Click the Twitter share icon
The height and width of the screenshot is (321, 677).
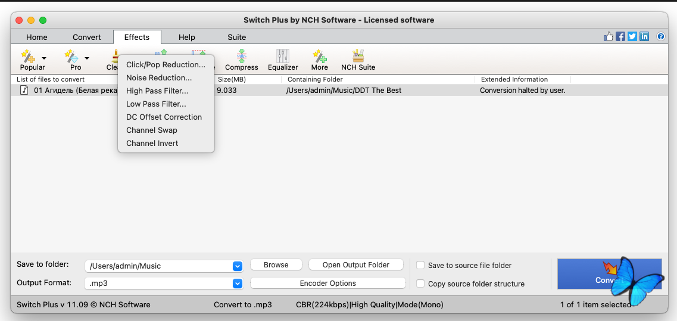pos(632,37)
